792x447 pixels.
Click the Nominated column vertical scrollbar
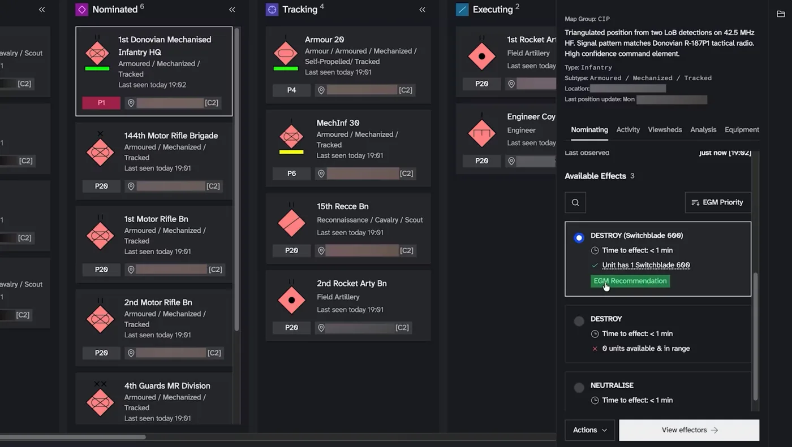click(237, 180)
